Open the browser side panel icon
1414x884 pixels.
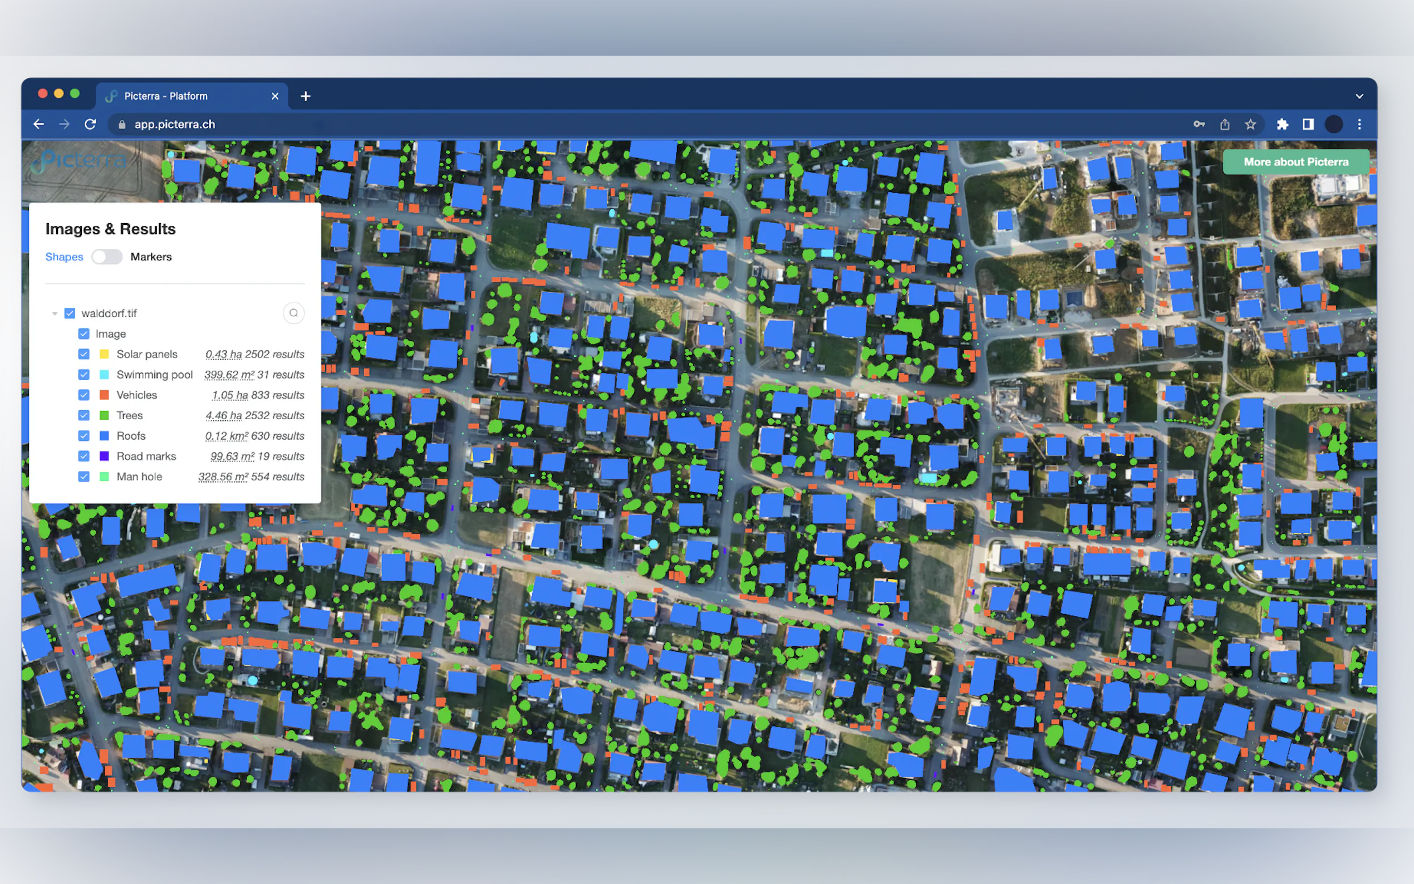tap(1308, 124)
